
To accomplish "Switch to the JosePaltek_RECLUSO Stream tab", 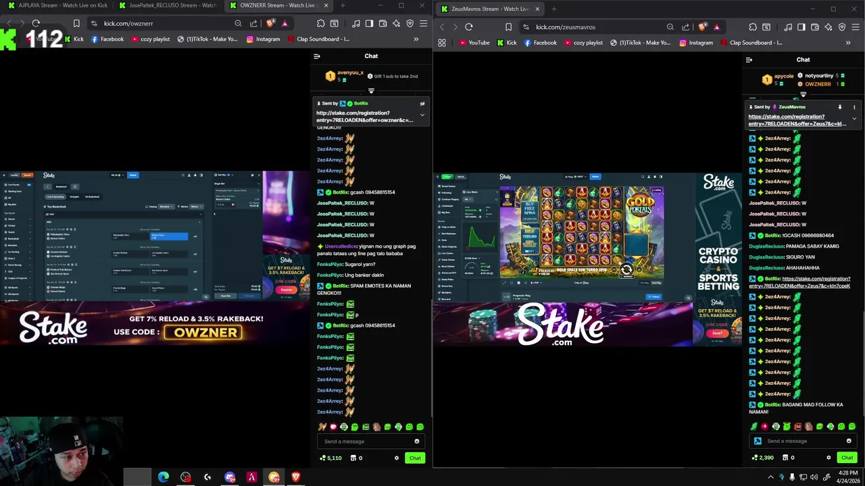I will tap(168, 5).
